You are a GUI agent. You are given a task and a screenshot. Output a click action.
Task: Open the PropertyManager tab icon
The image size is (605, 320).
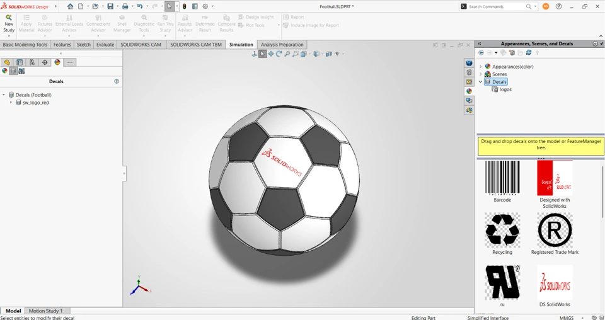click(x=20, y=62)
